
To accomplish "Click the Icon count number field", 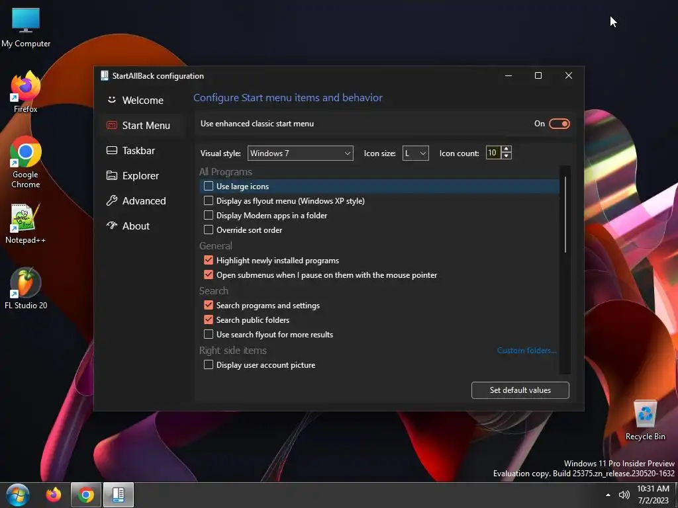I will [493, 153].
